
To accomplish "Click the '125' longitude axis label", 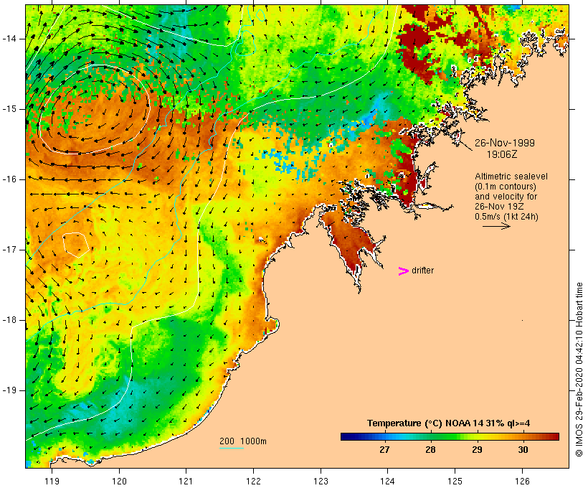I will pyautogui.click(x=455, y=481).
